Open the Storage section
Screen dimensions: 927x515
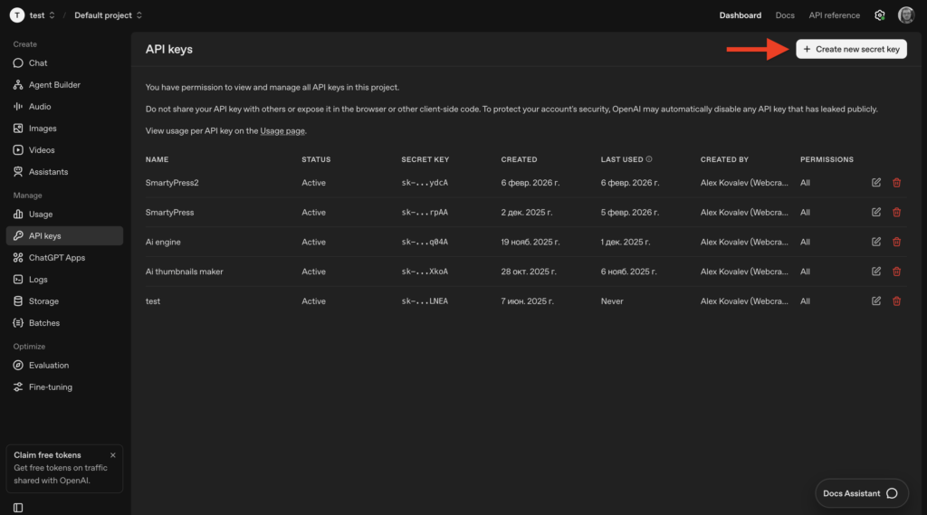point(64,301)
